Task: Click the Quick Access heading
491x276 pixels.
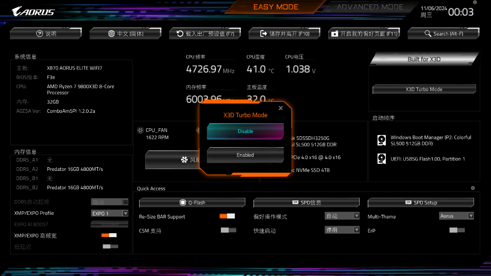Action: pos(151,188)
